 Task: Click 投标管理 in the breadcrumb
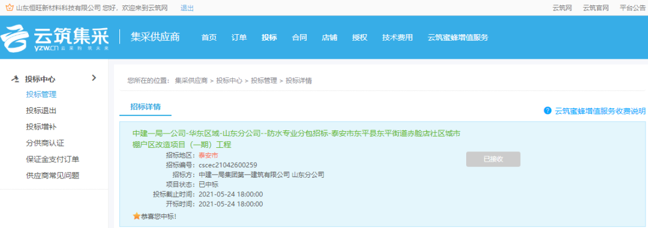click(x=264, y=81)
